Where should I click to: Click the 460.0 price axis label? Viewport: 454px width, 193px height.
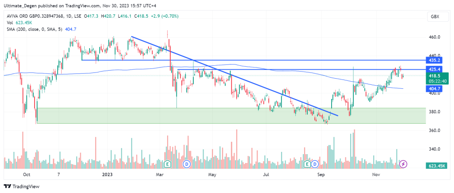coord(435,37)
